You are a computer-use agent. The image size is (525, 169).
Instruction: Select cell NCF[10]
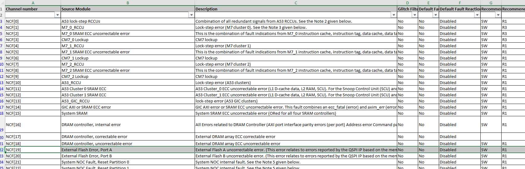tap(33, 83)
